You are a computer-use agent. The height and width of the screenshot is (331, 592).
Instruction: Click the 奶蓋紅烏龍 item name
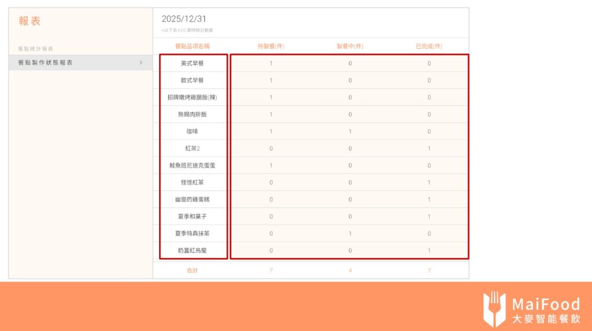tap(193, 251)
